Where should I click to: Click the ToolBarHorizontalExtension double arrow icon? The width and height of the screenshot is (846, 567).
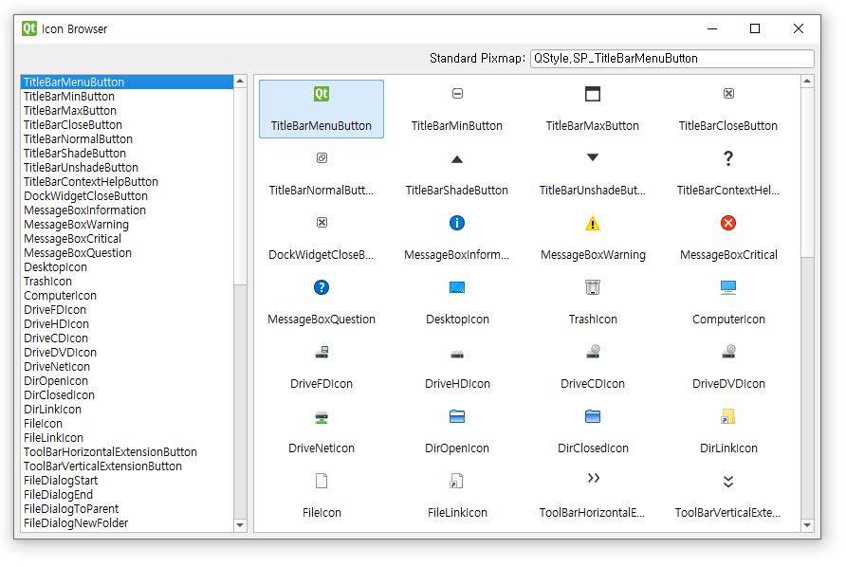point(593,481)
